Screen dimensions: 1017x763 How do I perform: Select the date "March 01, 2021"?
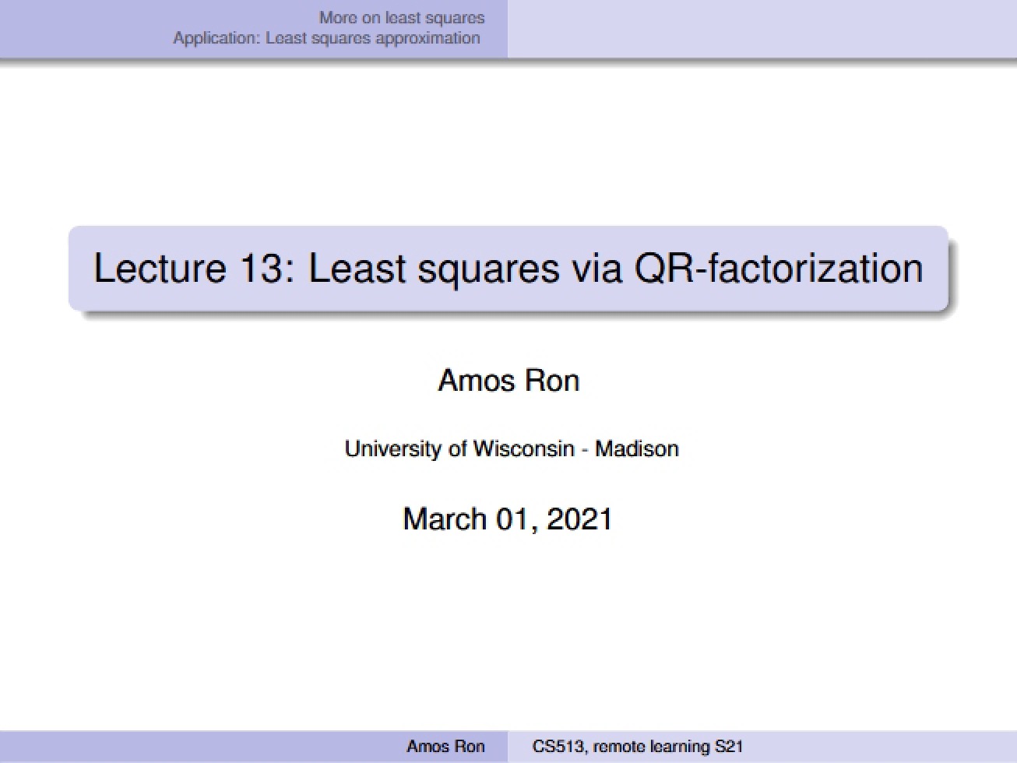pos(508,519)
